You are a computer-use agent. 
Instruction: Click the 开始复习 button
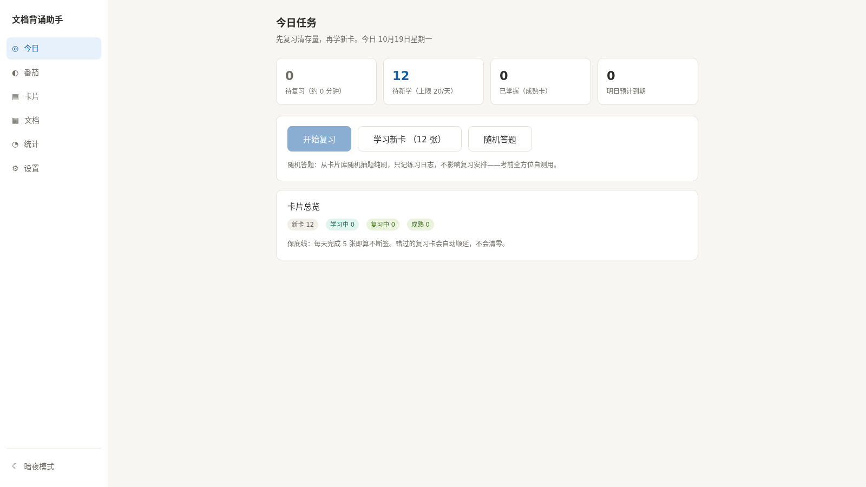[x=319, y=139]
